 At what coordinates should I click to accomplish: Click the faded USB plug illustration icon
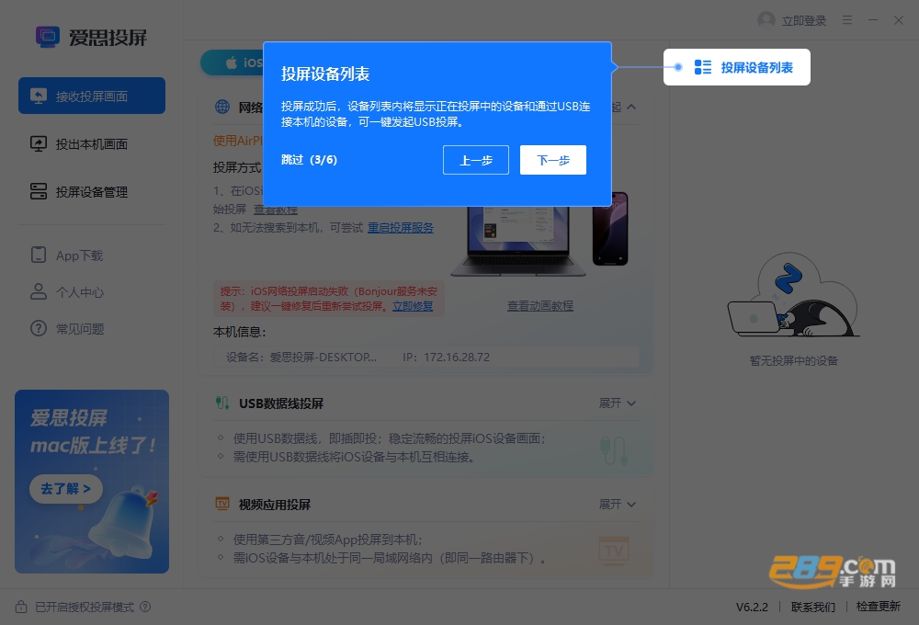(614, 450)
